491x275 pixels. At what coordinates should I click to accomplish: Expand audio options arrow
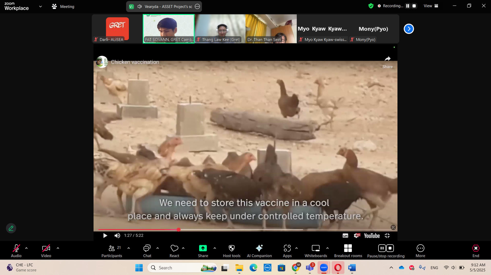pyautogui.click(x=26, y=248)
